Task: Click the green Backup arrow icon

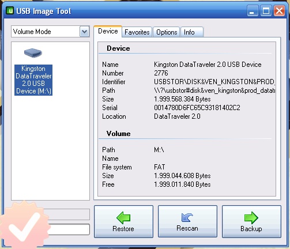Action: point(251,218)
